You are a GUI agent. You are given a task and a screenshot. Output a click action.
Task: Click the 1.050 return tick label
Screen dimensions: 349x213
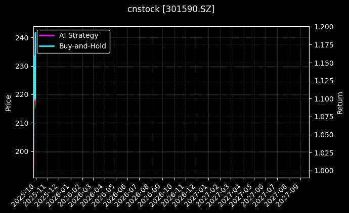point(323,135)
